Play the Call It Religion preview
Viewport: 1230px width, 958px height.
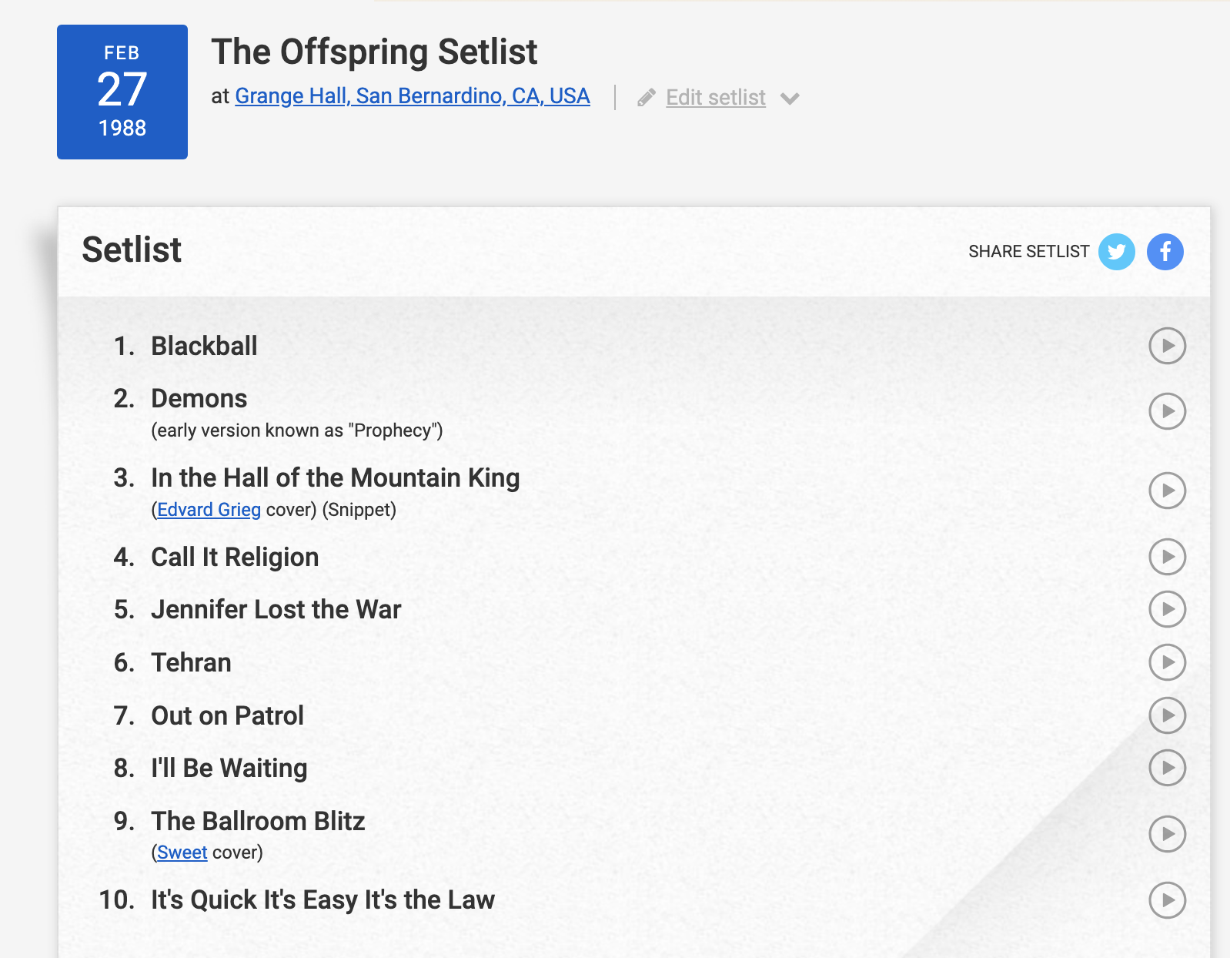(1167, 557)
